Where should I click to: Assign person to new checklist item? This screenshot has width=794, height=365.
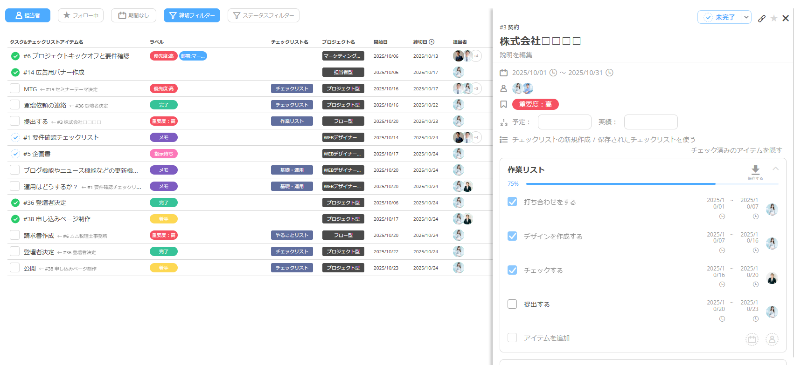772,339
